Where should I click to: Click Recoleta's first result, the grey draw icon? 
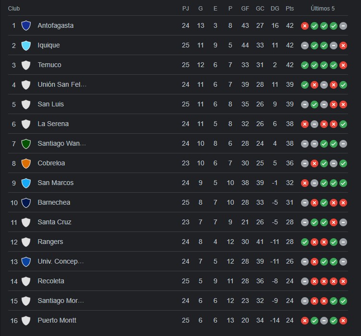(x=304, y=281)
